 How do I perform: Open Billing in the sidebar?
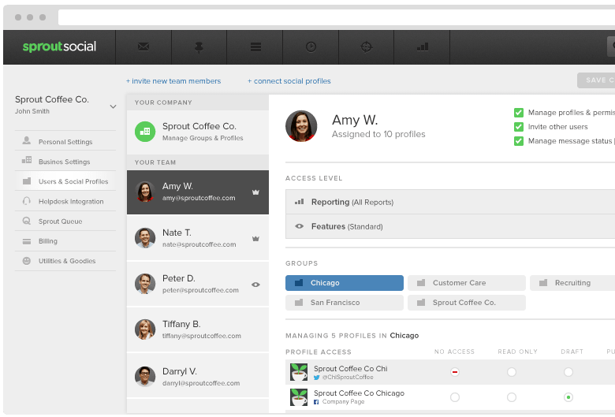pyautogui.click(x=65, y=241)
